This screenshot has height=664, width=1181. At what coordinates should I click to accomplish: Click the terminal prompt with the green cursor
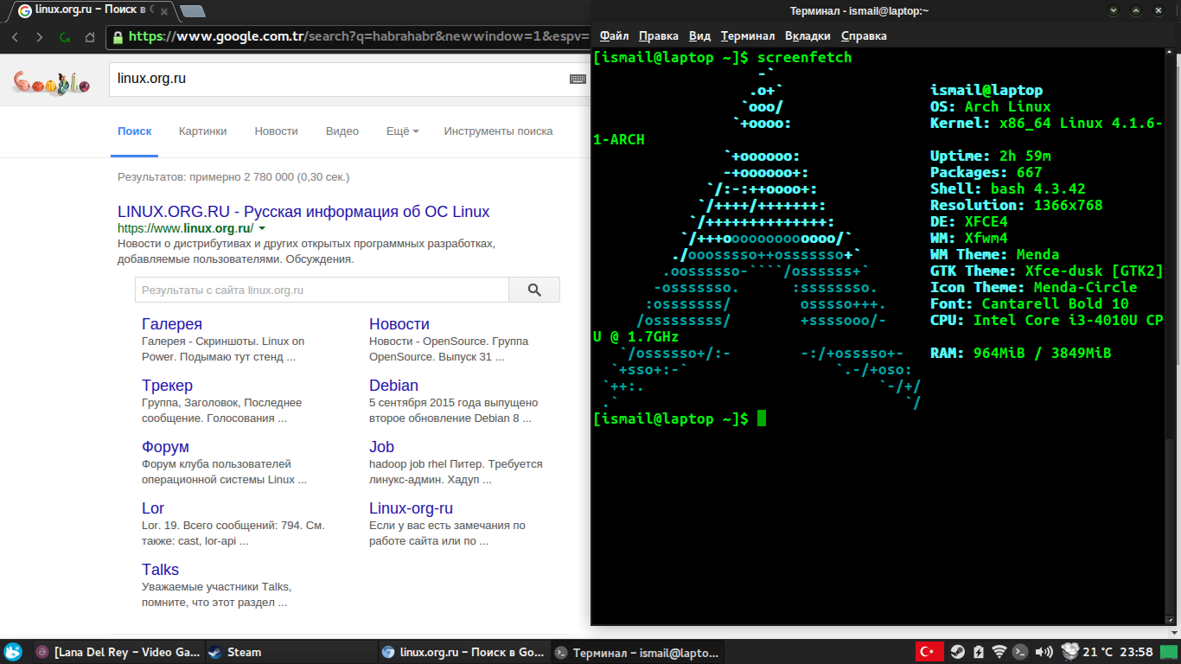(x=680, y=419)
